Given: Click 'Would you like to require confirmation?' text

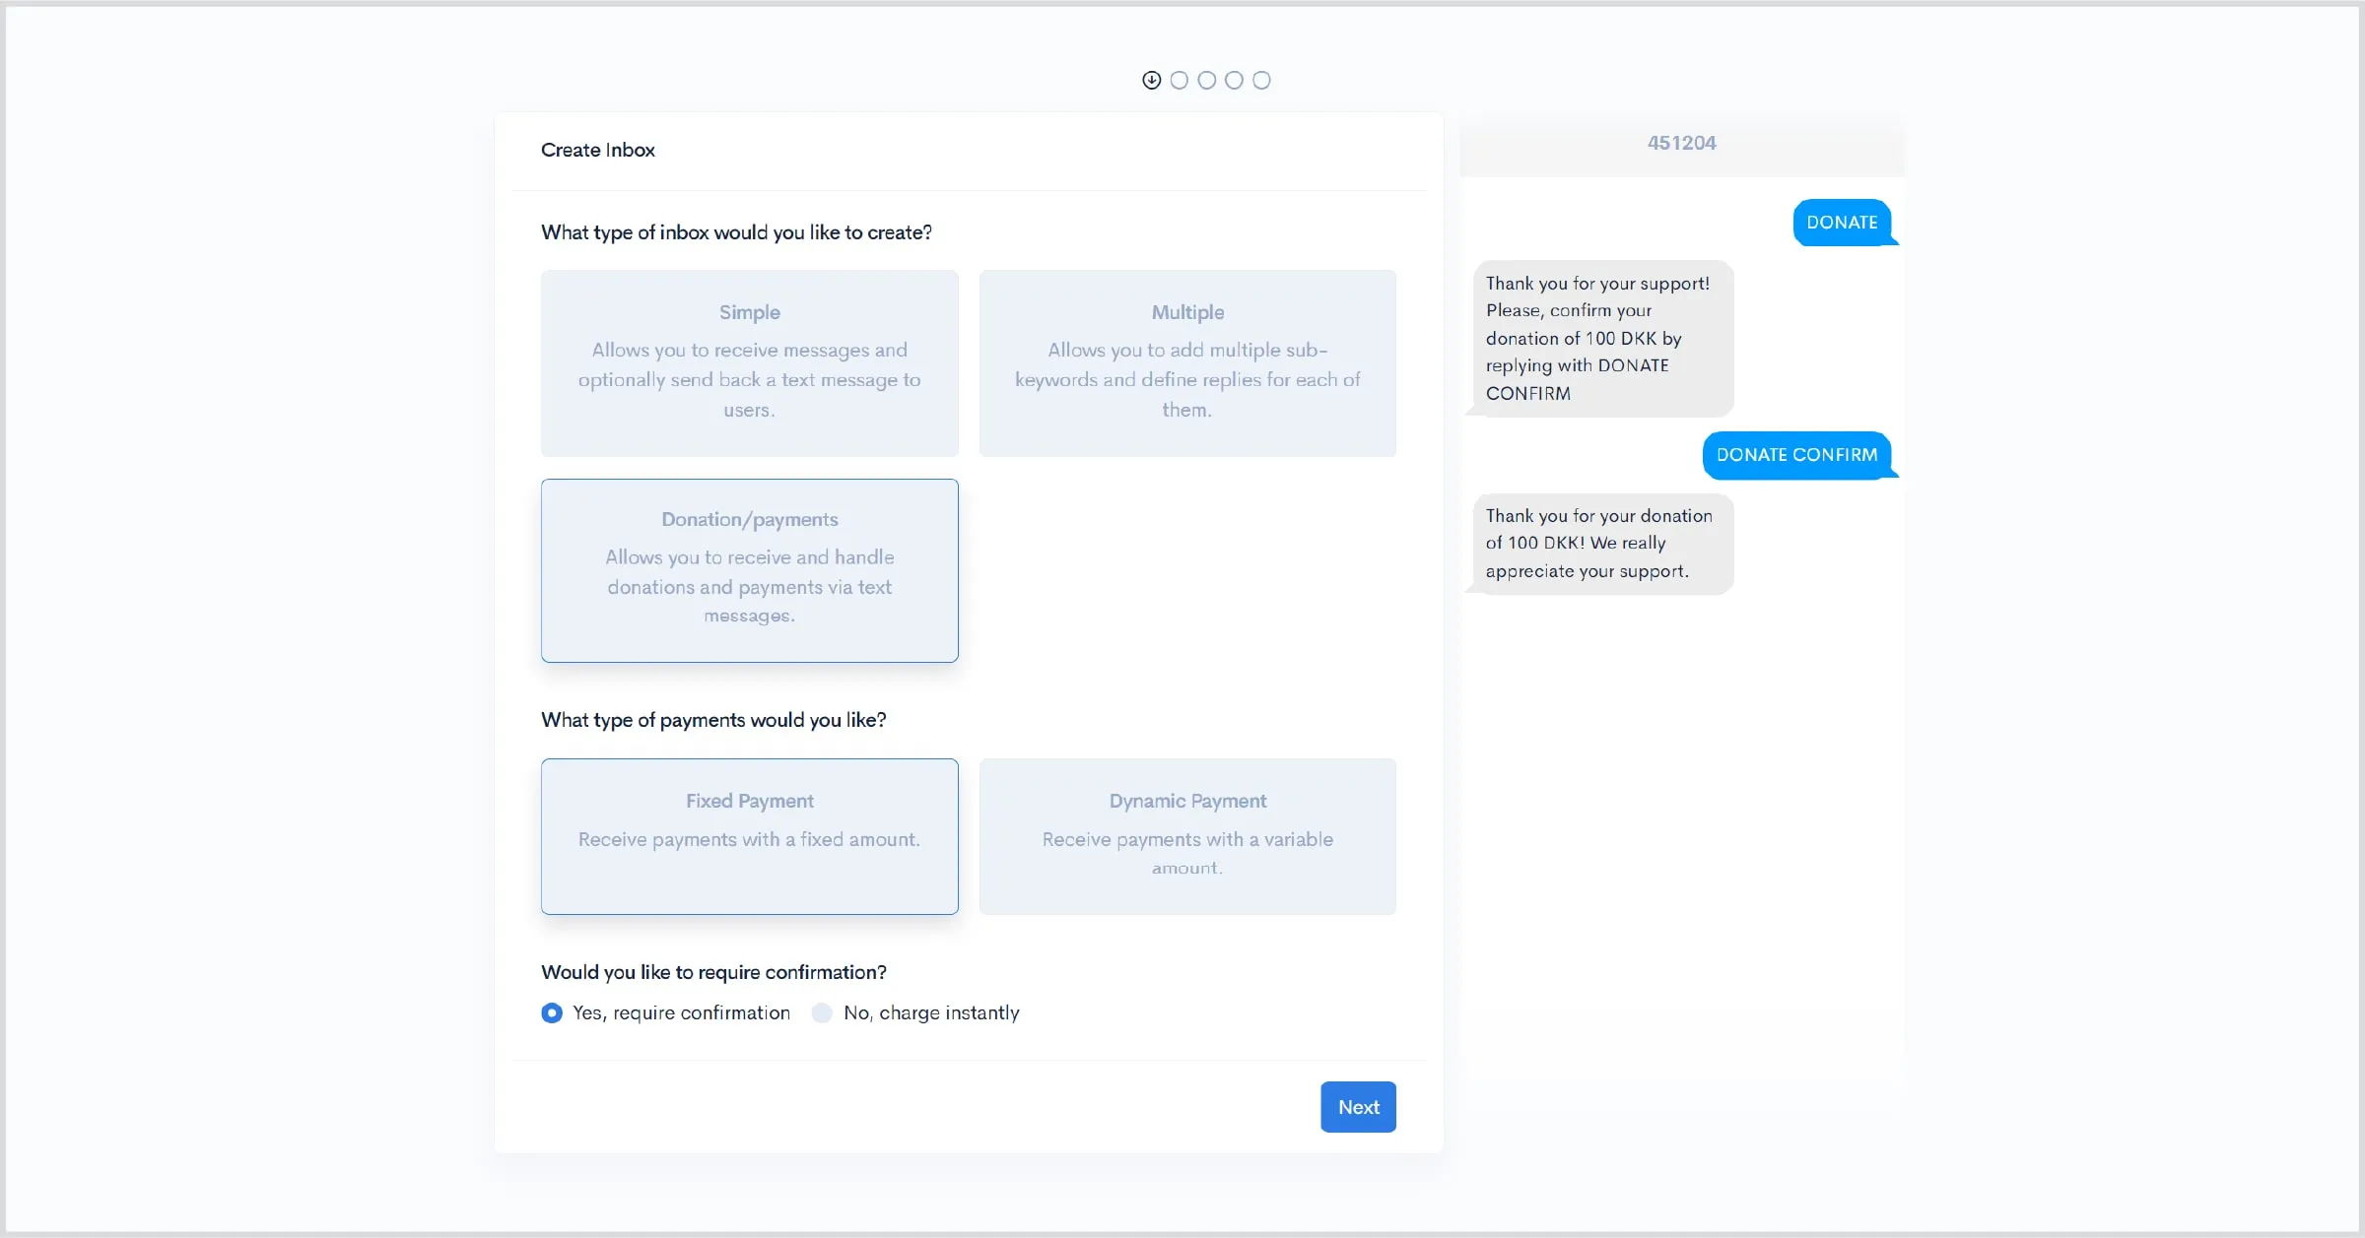Looking at the screenshot, I should [713, 973].
